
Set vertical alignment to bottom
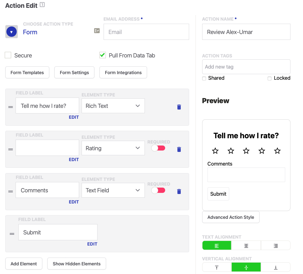coord(275,267)
